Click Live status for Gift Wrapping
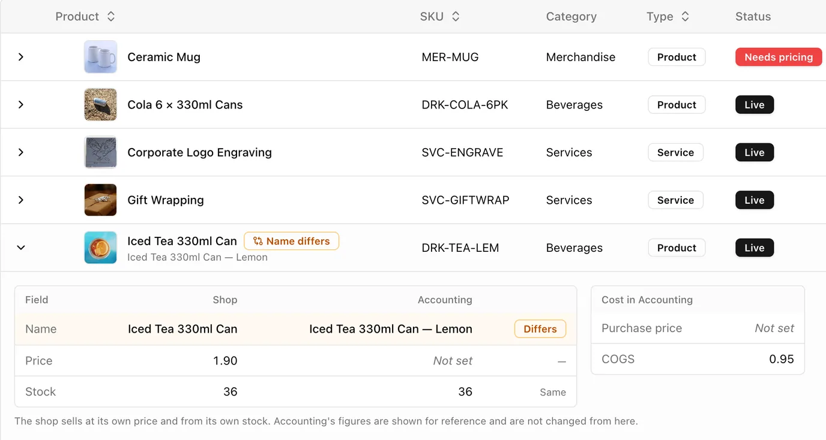 (x=755, y=200)
